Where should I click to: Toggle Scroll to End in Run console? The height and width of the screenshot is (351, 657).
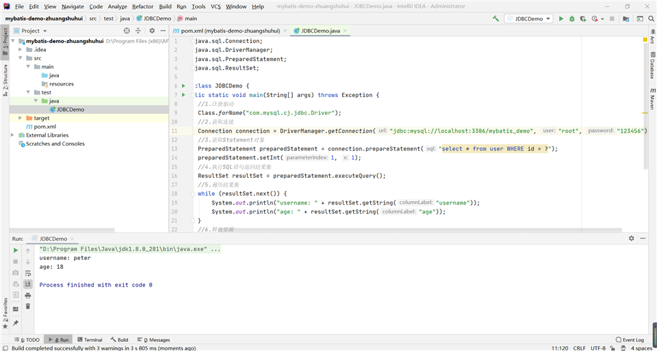(x=28, y=284)
